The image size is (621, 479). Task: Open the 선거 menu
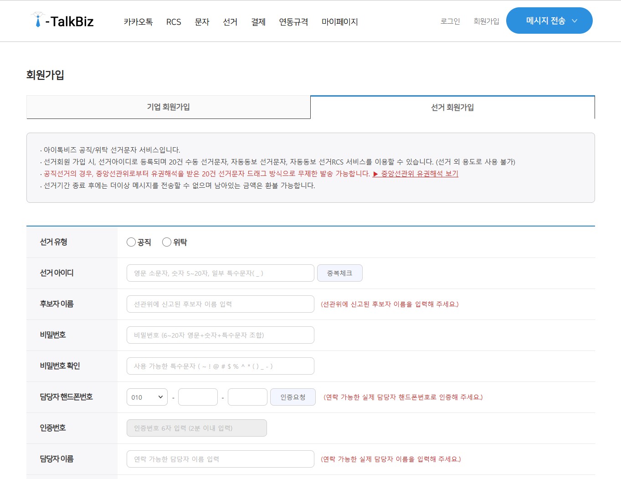[230, 21]
